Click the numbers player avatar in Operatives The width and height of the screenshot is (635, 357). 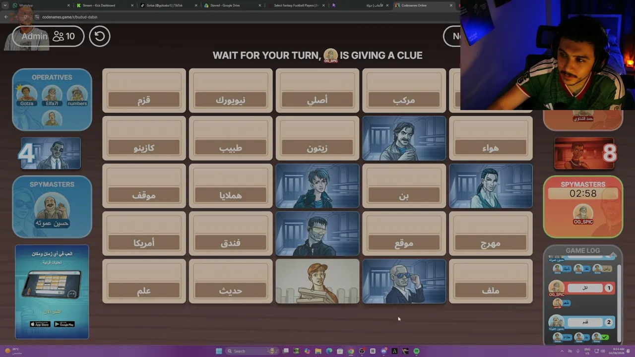tap(77, 94)
